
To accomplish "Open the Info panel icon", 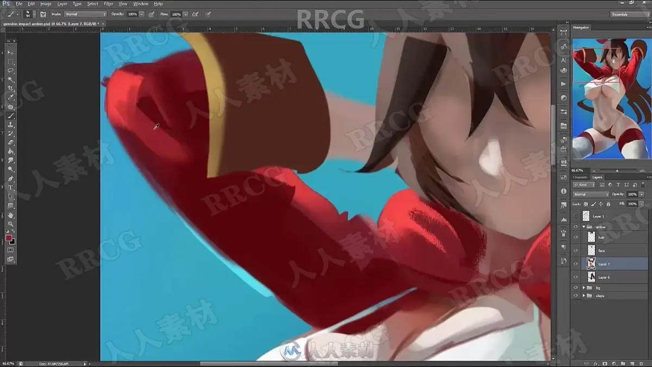I will pos(563,191).
